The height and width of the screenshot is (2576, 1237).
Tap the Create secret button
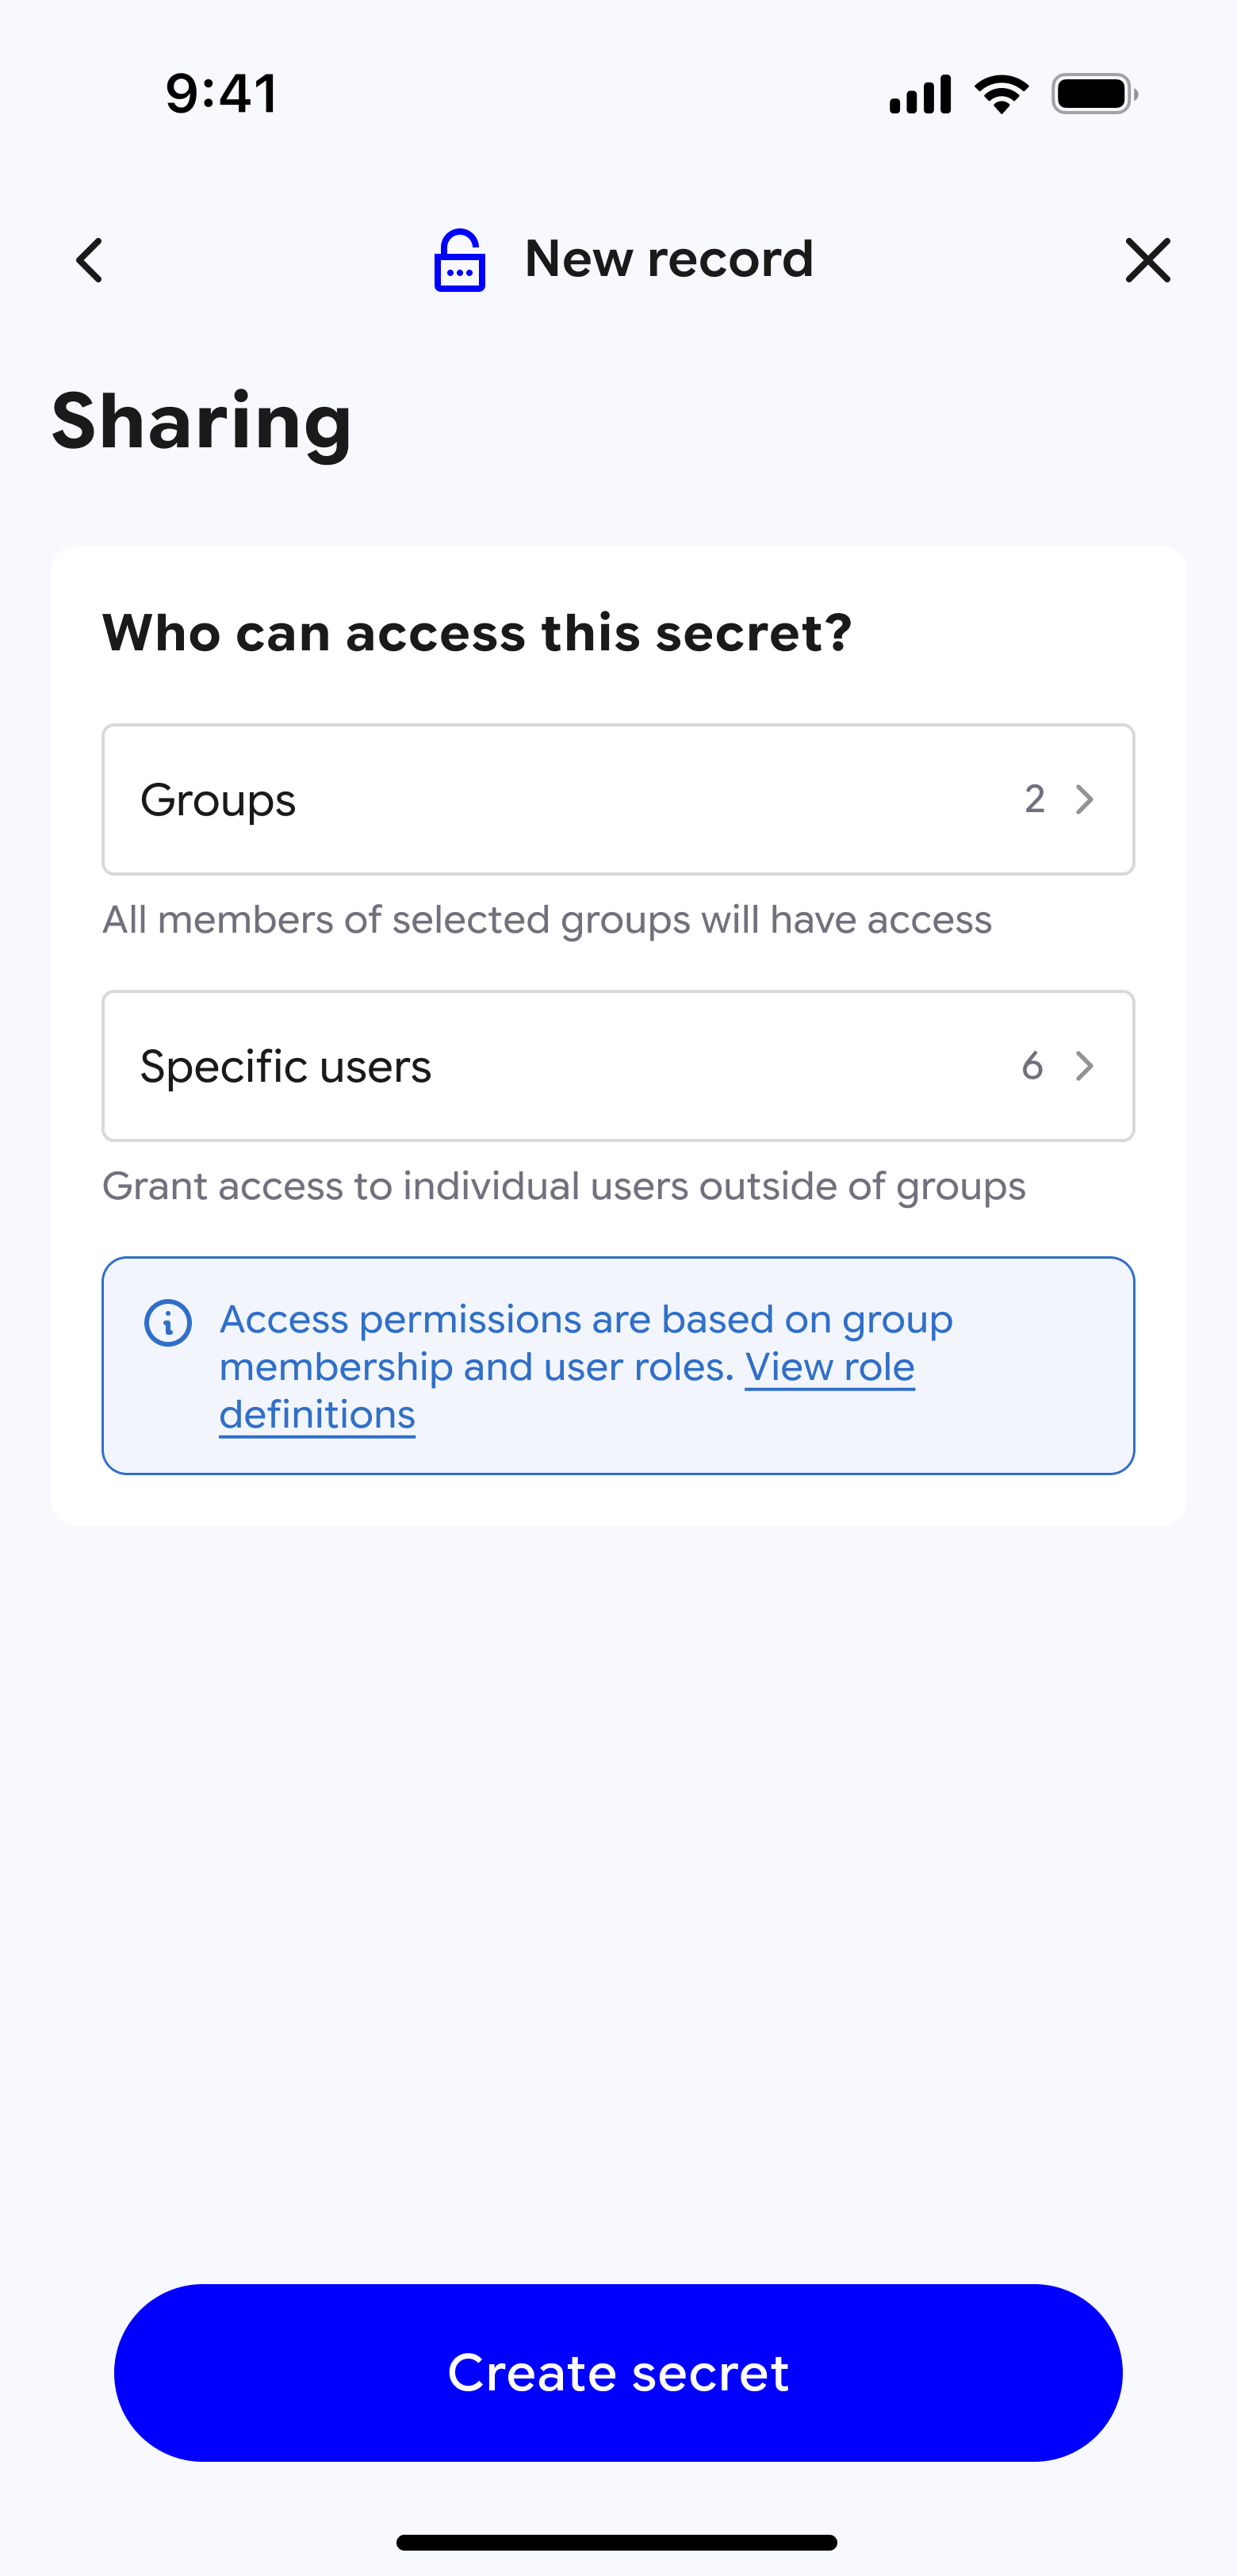618,2372
